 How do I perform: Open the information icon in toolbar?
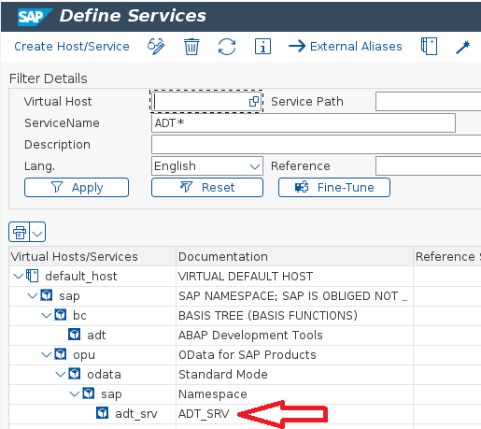click(x=262, y=47)
